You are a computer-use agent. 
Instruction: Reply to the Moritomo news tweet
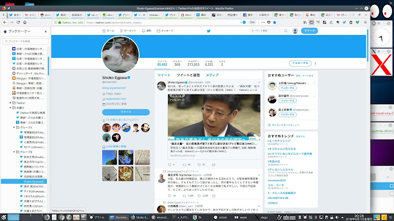[170, 165]
